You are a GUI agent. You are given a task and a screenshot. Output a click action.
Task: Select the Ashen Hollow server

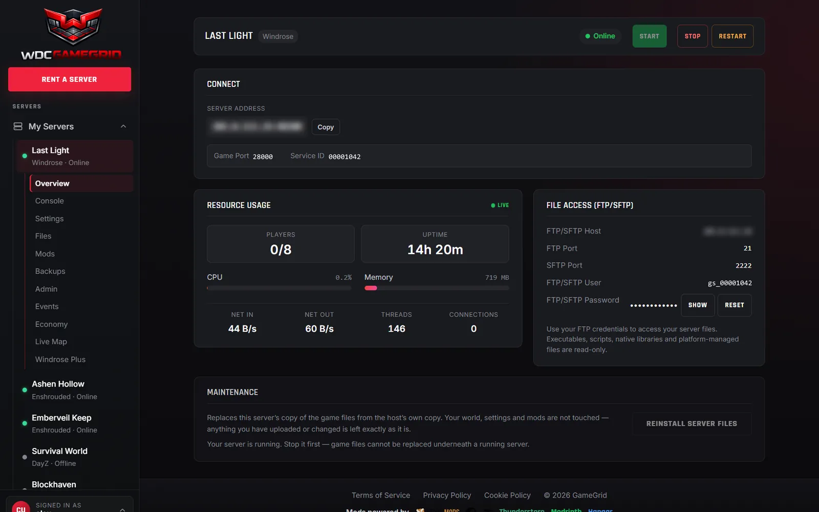tap(75, 390)
